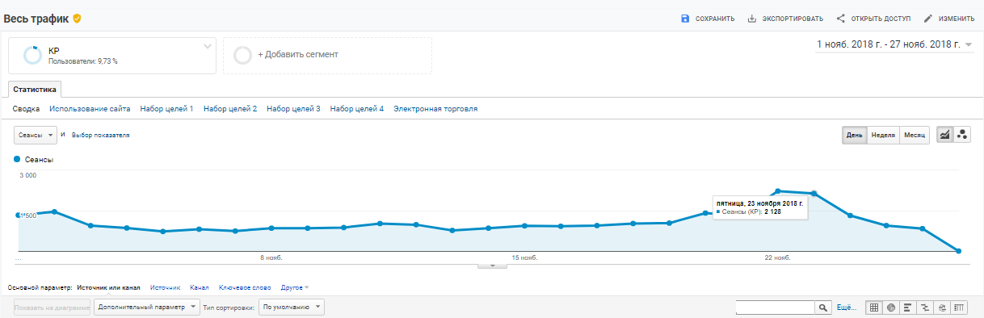The image size is (984, 318).
Task: Open the Сеансы metric dropdown
Action: pyautogui.click(x=36, y=135)
